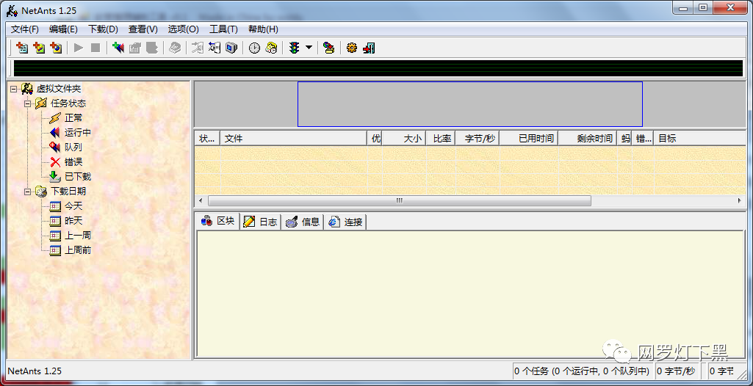
Task: Open the 编辑(E) menu
Action: click(x=63, y=29)
